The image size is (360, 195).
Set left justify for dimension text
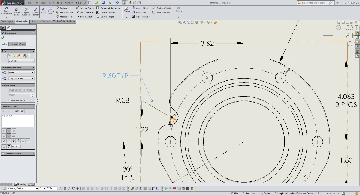point(4,131)
